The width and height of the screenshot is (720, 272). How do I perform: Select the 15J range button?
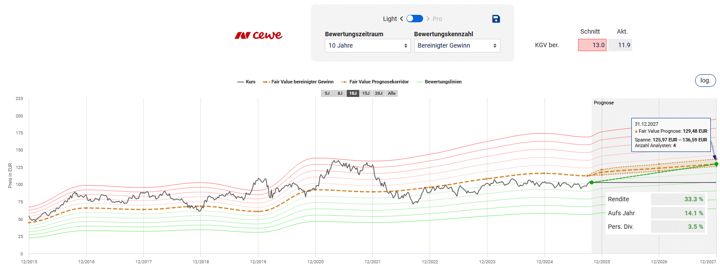(x=366, y=93)
